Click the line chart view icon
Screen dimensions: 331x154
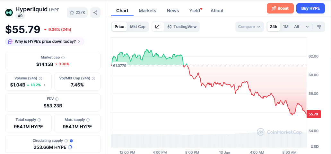pyautogui.click(x=158, y=27)
